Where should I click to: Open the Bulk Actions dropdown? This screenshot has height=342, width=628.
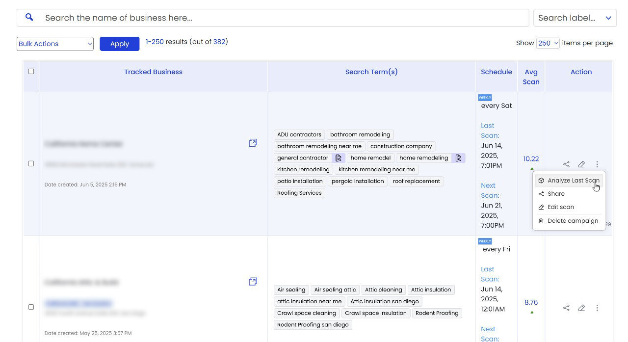pyautogui.click(x=54, y=44)
